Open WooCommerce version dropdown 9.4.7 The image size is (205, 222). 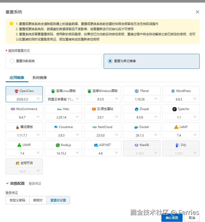click(24, 117)
